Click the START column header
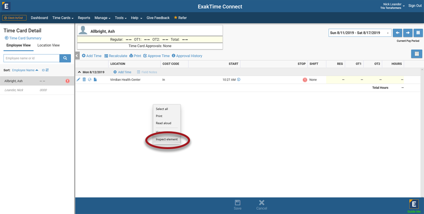This screenshot has width=424, height=214. coord(233,64)
